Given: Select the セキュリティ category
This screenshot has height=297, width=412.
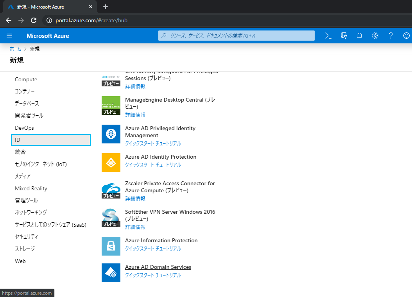Looking at the screenshot, I should (27, 237).
